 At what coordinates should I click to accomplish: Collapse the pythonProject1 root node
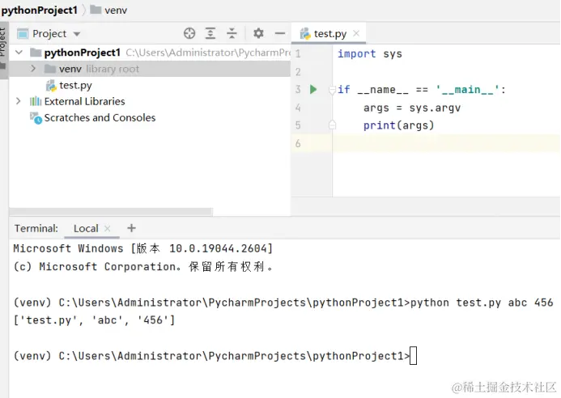point(19,53)
